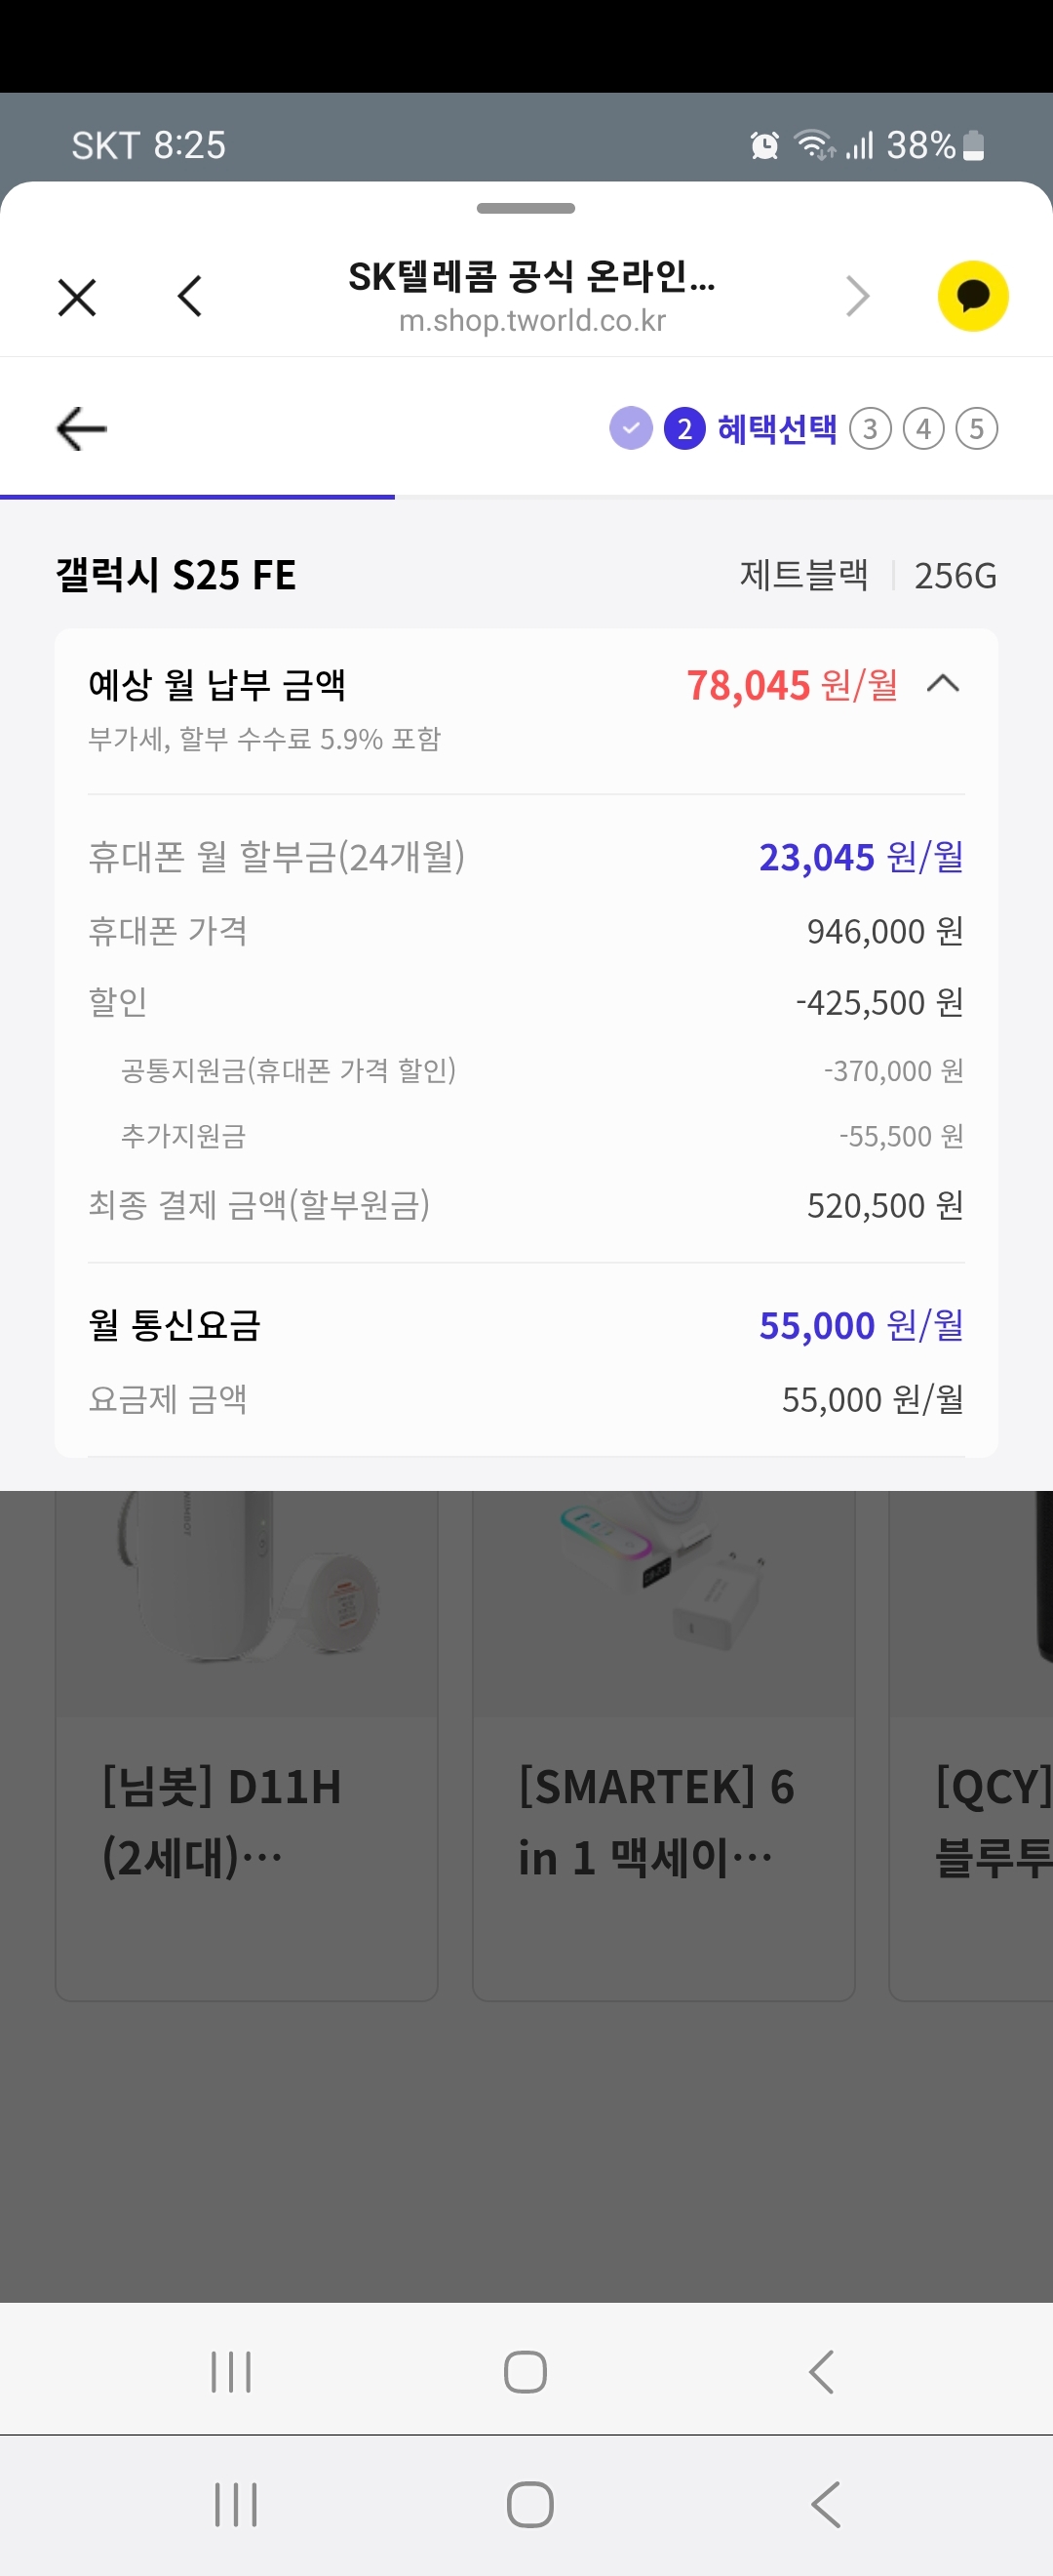Go to step 3 indicator
The width and height of the screenshot is (1053, 2576).
[870, 429]
